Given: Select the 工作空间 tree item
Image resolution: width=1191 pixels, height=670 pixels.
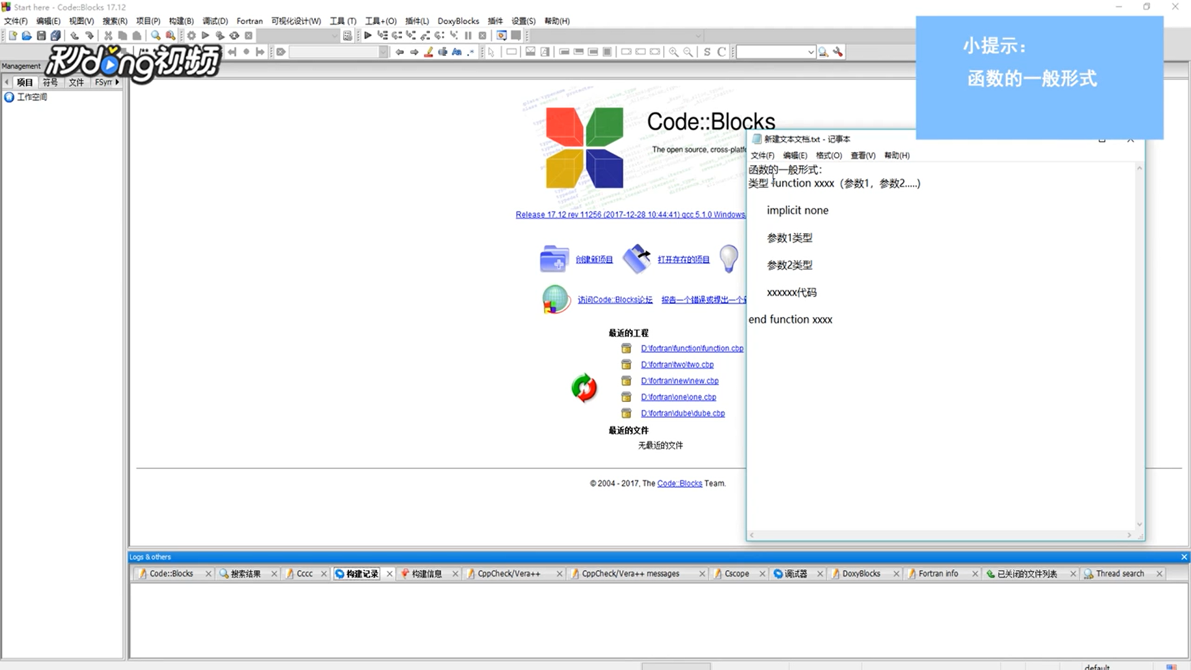Looking at the screenshot, I should click(32, 97).
